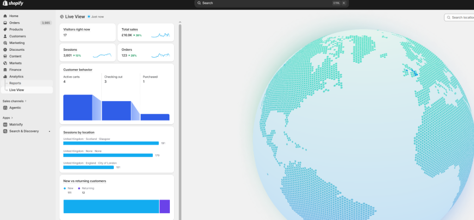Viewport: 474px width, 220px height.
Task: Click the Markets globe icon
Action: 5,63
